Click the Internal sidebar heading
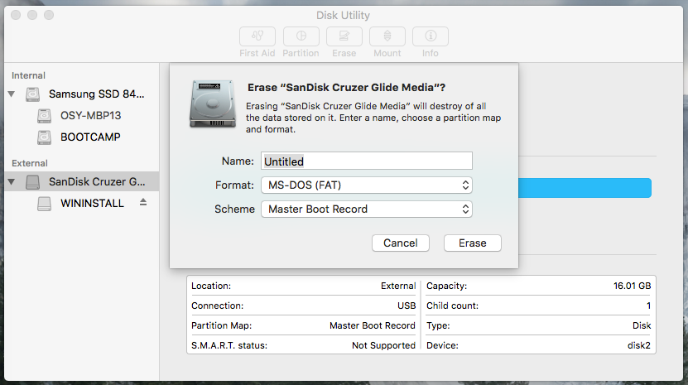 pyautogui.click(x=28, y=75)
